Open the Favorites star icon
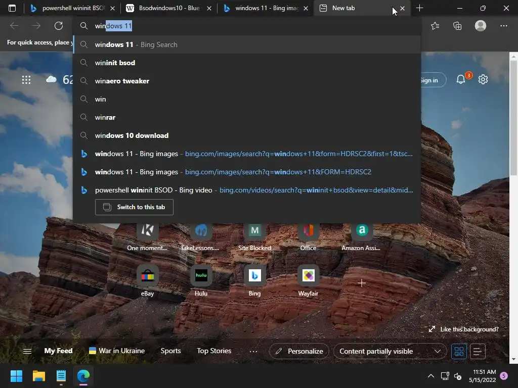 pyautogui.click(x=435, y=26)
